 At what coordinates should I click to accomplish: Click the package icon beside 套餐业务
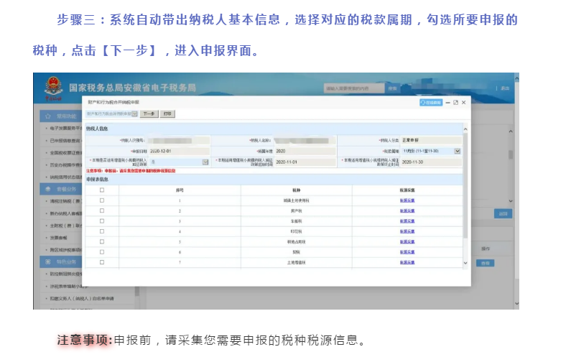coord(48,189)
